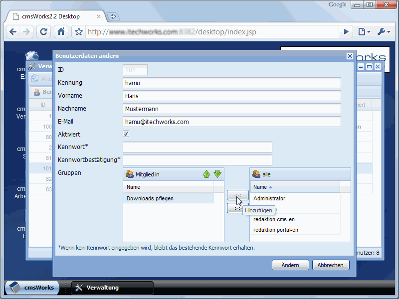Select the cmsWorks2.2 Desktop browser tab

point(55,16)
